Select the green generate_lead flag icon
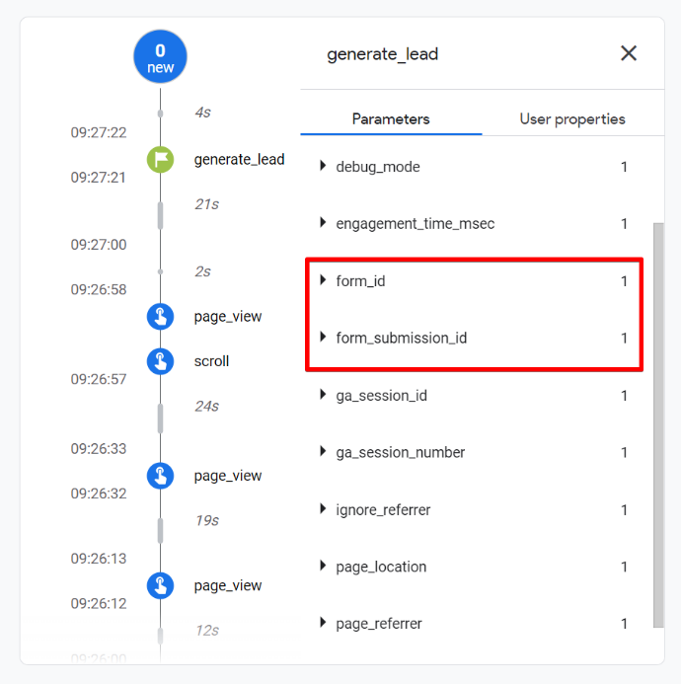This screenshot has width=681, height=684. (x=160, y=159)
